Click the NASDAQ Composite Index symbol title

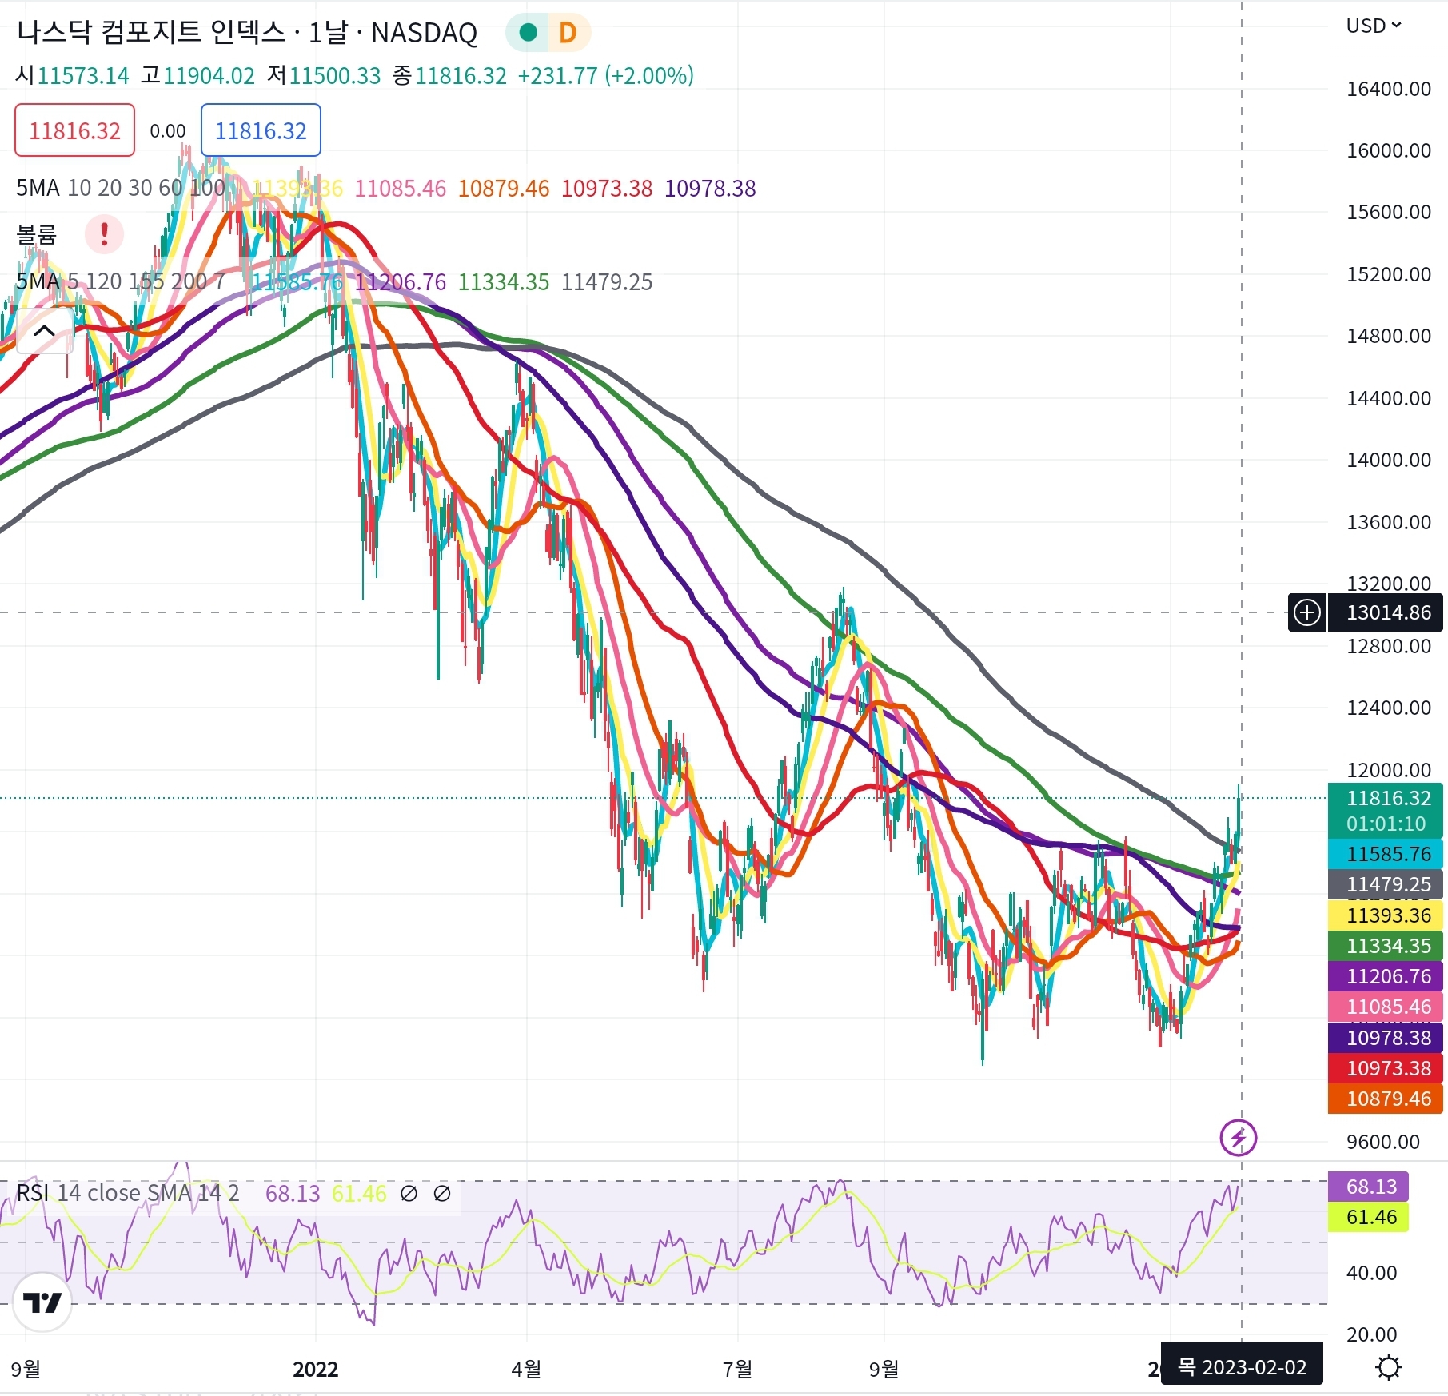(x=247, y=33)
